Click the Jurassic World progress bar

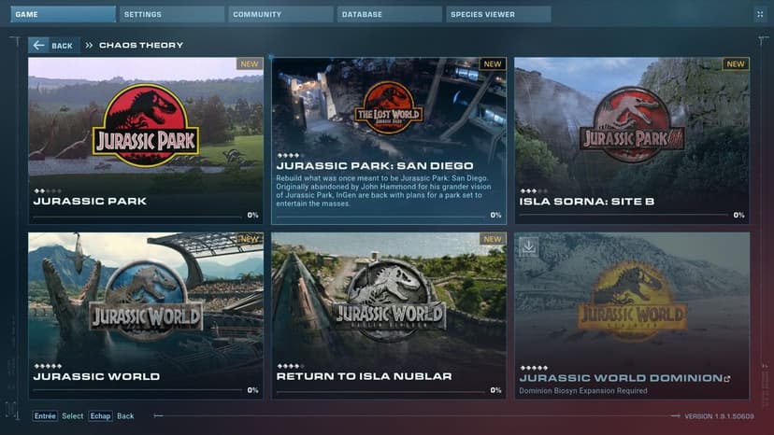(137, 390)
